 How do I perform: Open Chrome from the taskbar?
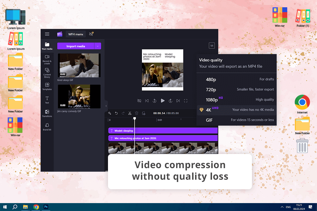tap(36, 207)
